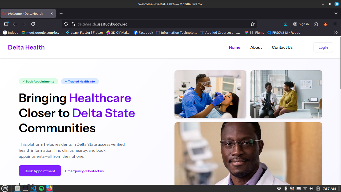Open the Facebook bookmark
This screenshot has height=192, width=341.
click(143, 32)
